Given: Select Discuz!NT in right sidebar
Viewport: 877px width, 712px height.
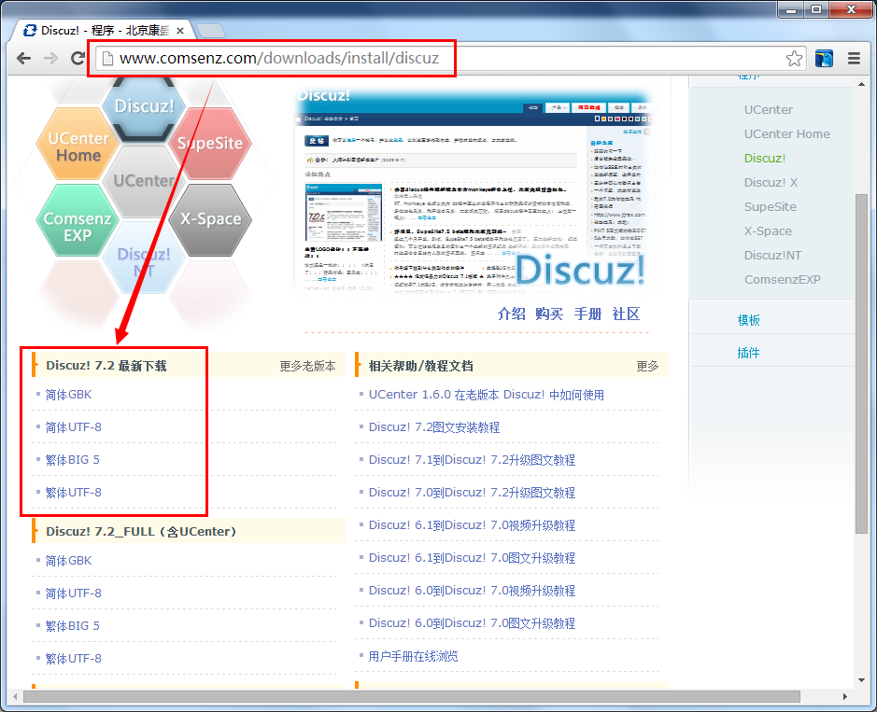Looking at the screenshot, I should 772,256.
